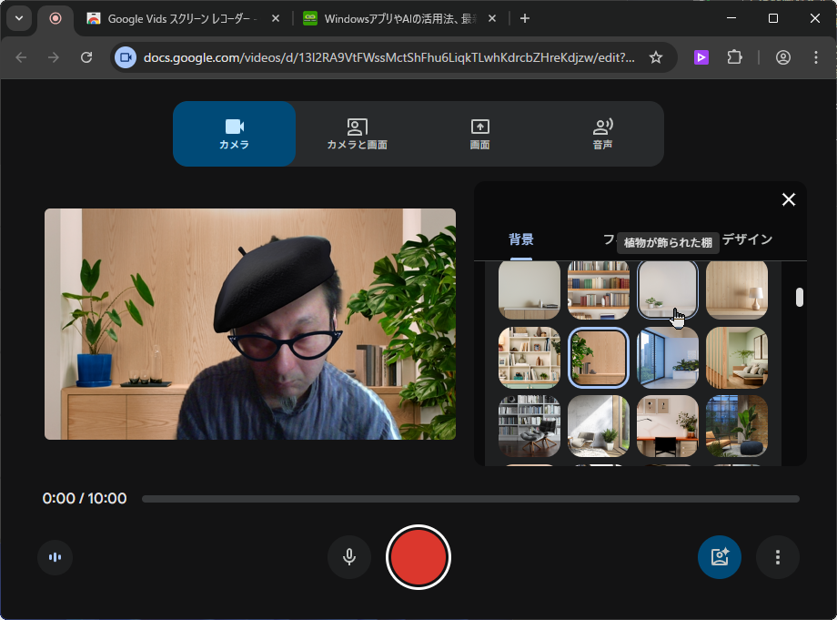Toggle the microphone button
Image resolution: width=837 pixels, height=620 pixels.
[349, 557]
